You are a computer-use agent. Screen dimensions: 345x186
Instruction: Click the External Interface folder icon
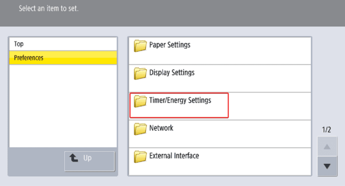click(140, 157)
